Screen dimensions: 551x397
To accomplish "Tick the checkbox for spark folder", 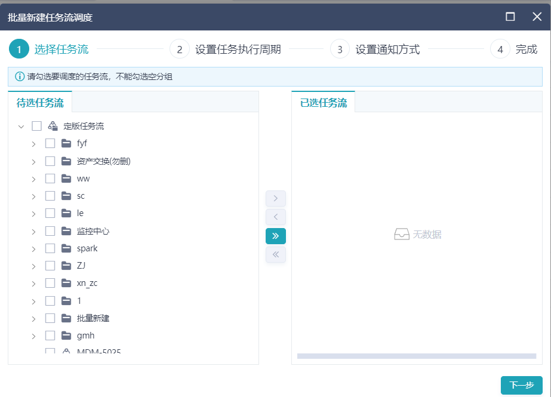I will click(x=50, y=248).
